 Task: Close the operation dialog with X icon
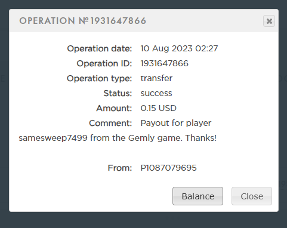[269, 21]
